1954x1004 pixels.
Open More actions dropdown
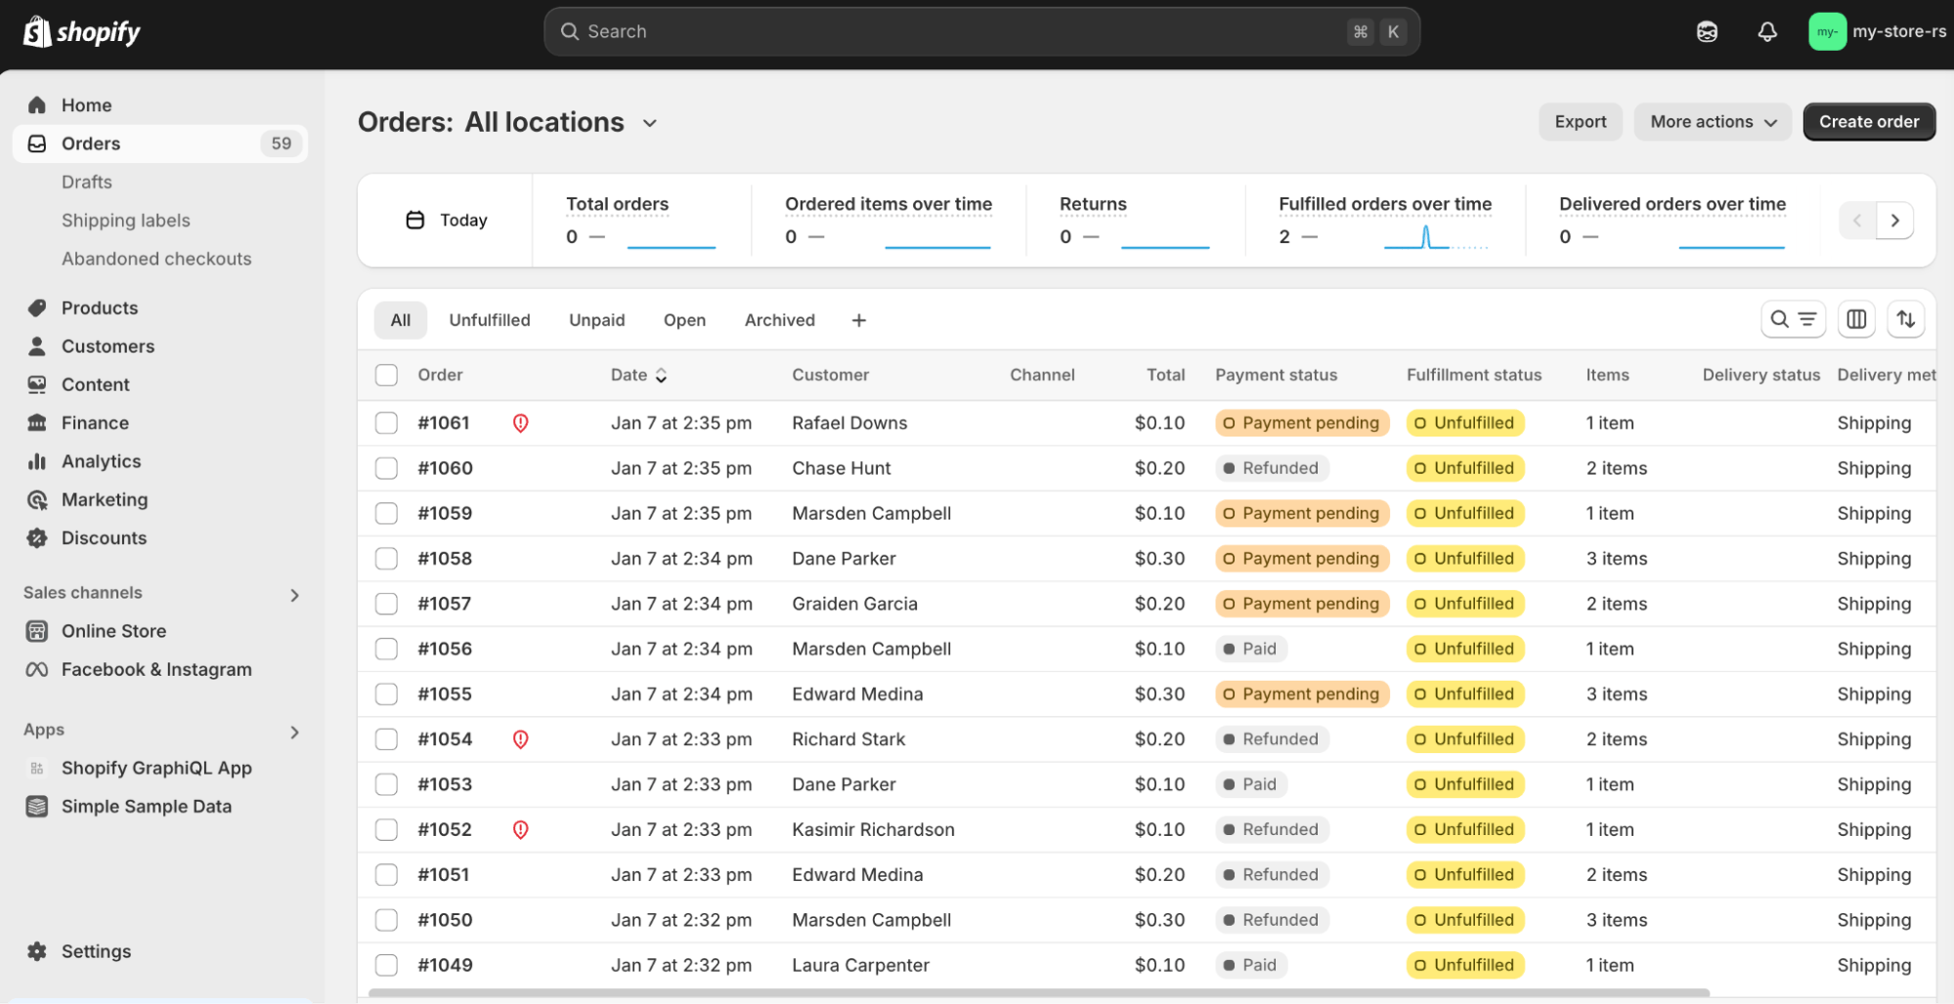pos(1713,122)
